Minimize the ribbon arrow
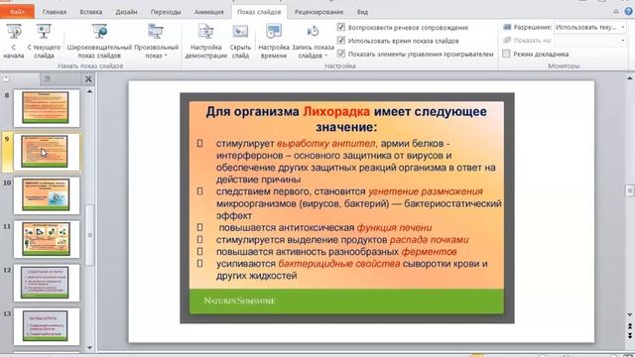 tap(616, 12)
